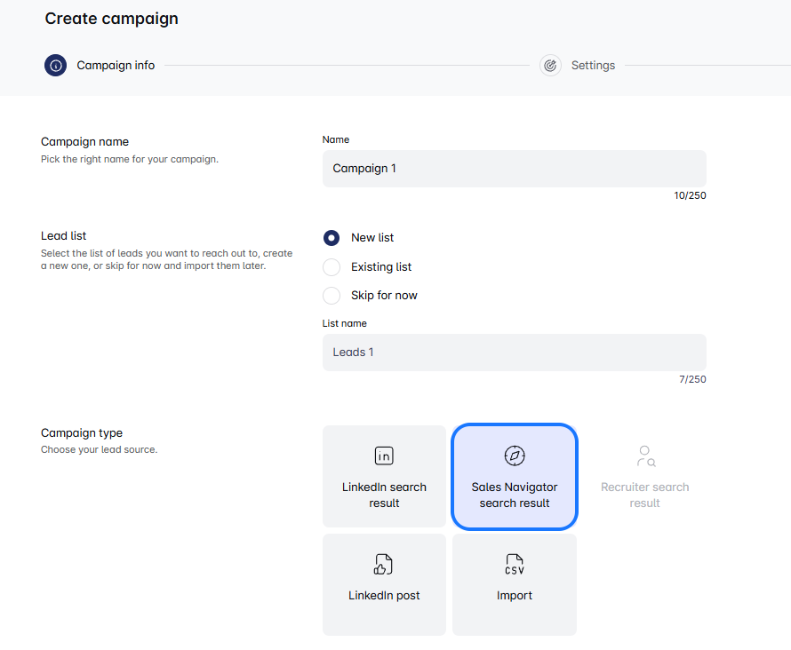Image resolution: width=791 pixels, height=650 pixels.
Task: Pick 'LinkedIn search result' card text
Action: (384, 495)
